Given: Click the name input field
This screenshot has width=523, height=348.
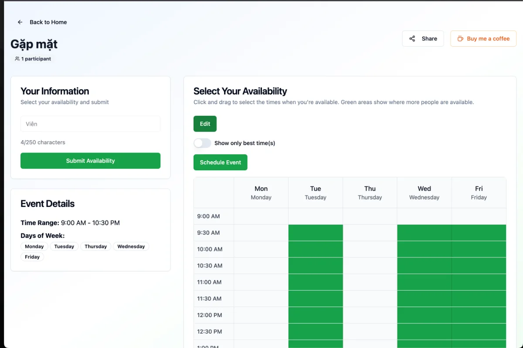Looking at the screenshot, I should (90, 124).
